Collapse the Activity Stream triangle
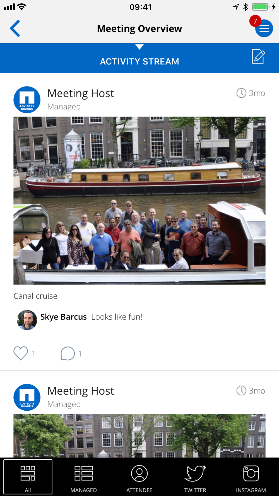This screenshot has height=496, width=279. [139, 47]
